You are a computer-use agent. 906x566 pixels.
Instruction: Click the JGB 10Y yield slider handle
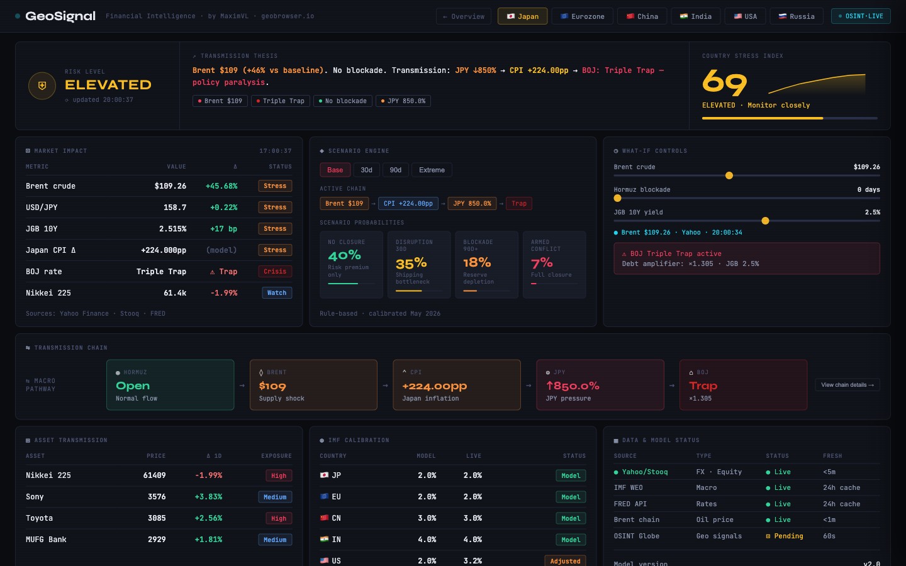coord(765,221)
